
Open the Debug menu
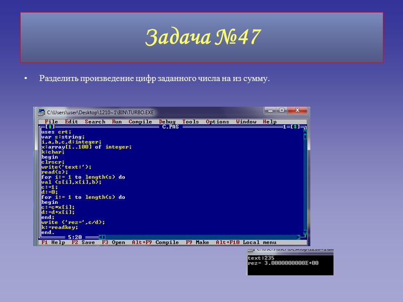click(167, 122)
